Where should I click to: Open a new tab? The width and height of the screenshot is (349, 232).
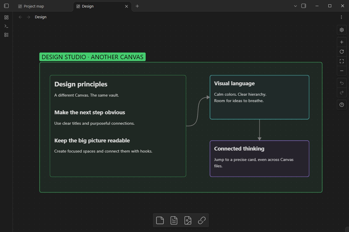[x=137, y=6]
